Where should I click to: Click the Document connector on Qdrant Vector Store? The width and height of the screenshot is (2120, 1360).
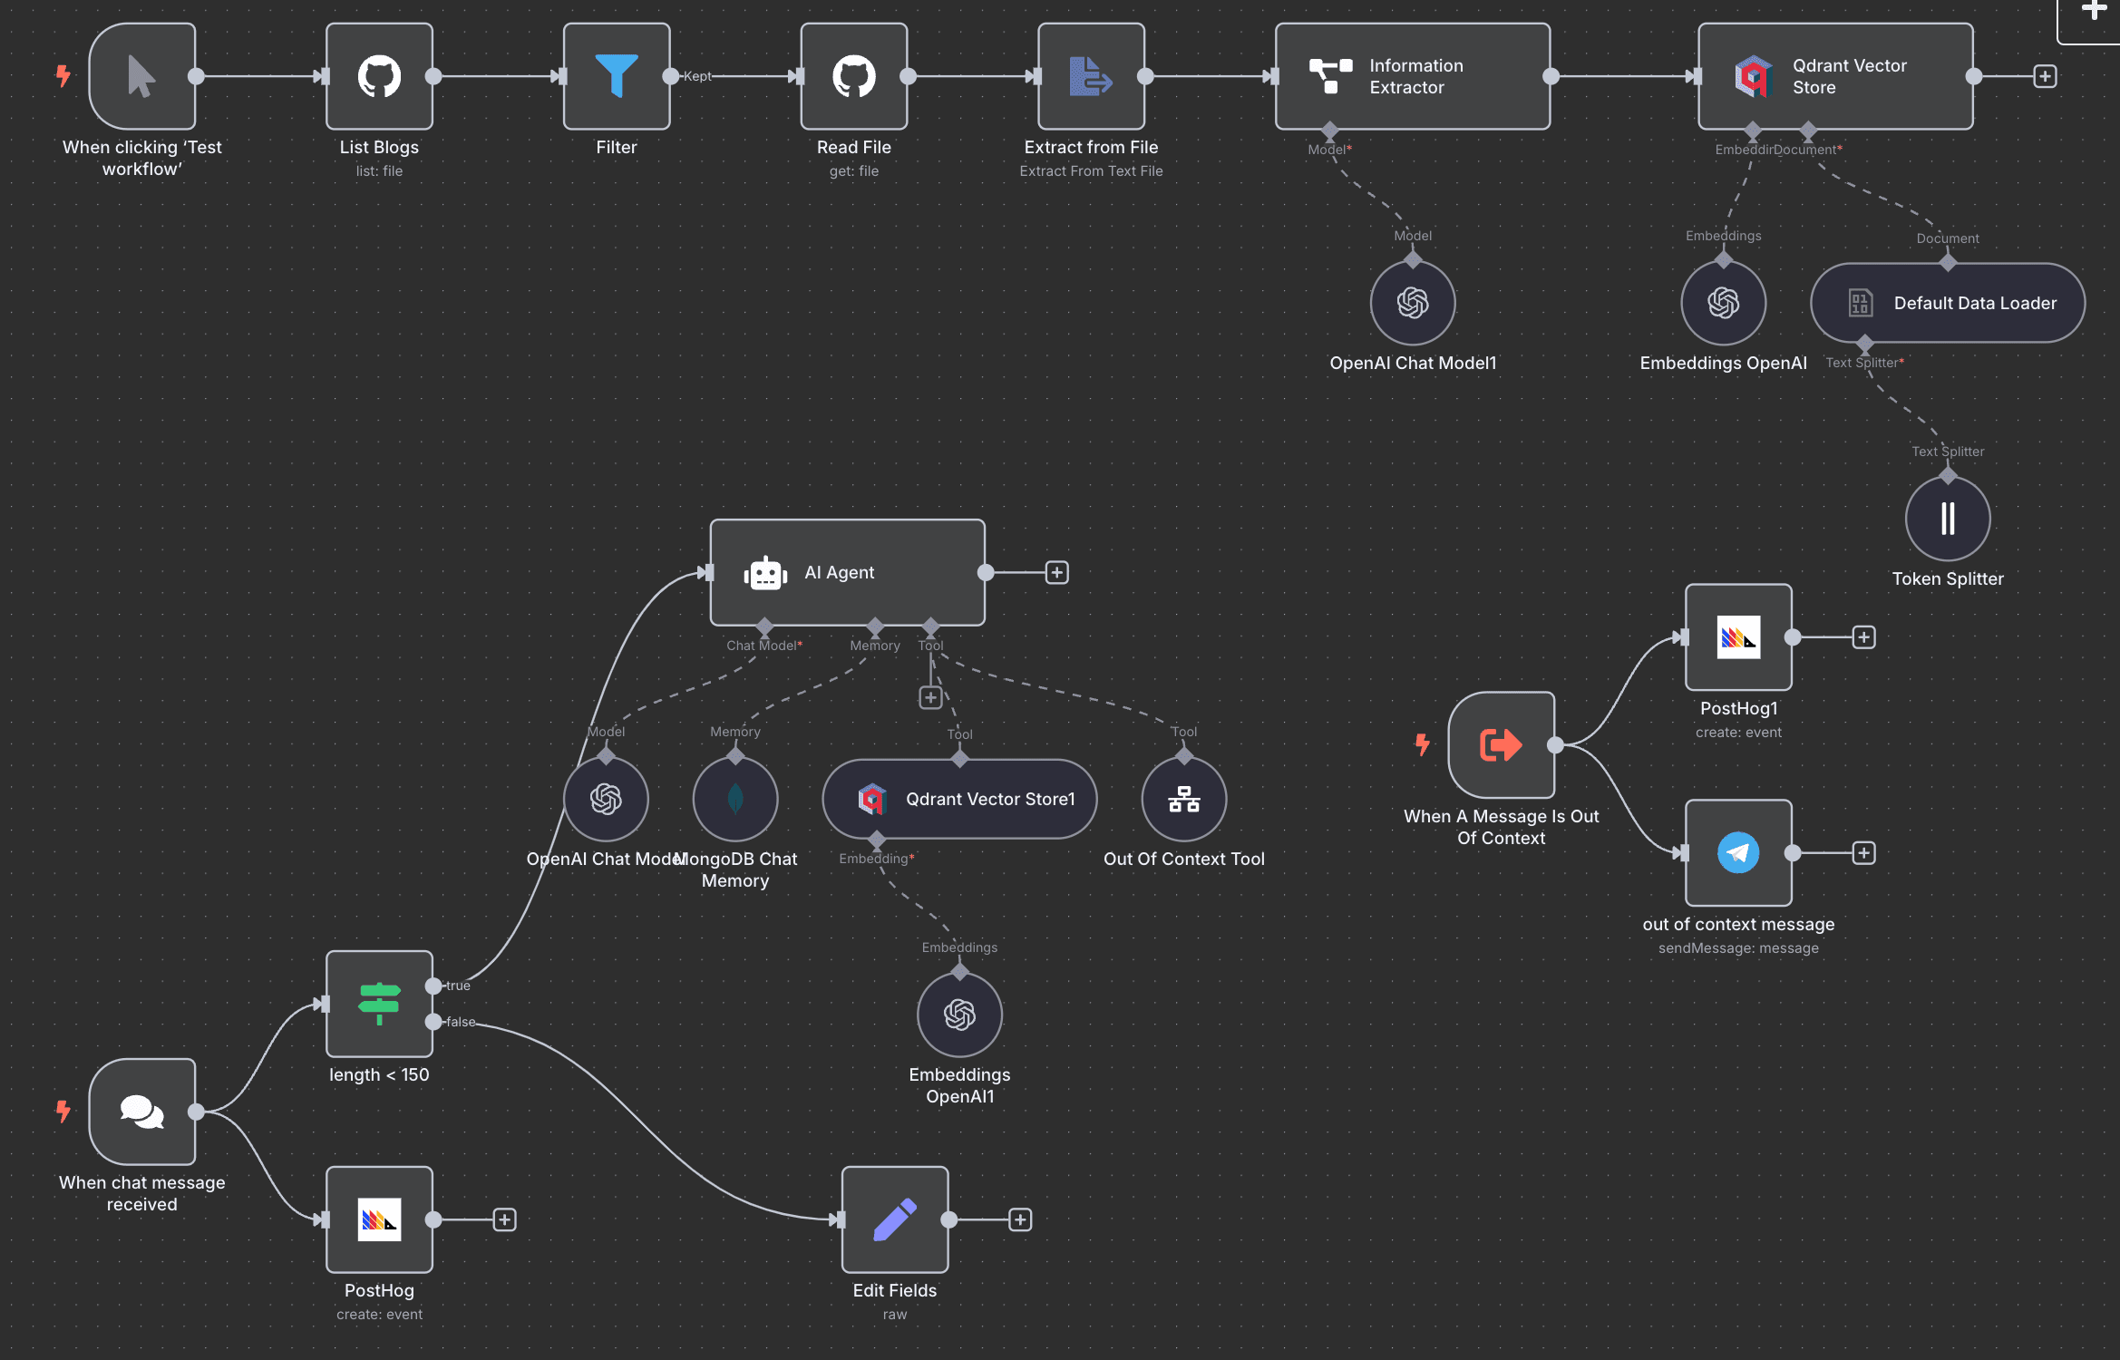click(1808, 131)
